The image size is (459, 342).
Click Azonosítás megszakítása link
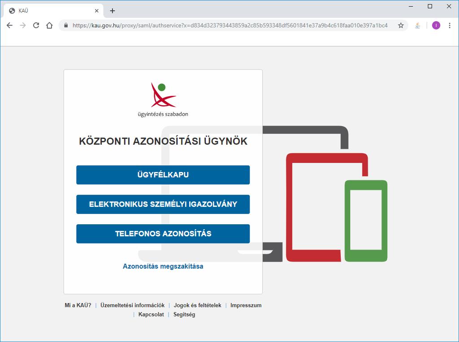click(x=163, y=266)
